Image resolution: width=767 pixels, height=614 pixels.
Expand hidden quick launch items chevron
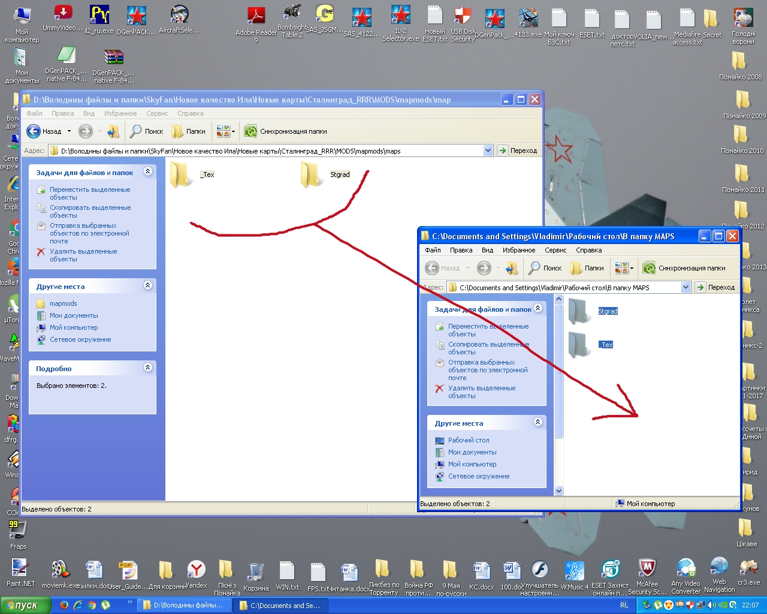(129, 602)
